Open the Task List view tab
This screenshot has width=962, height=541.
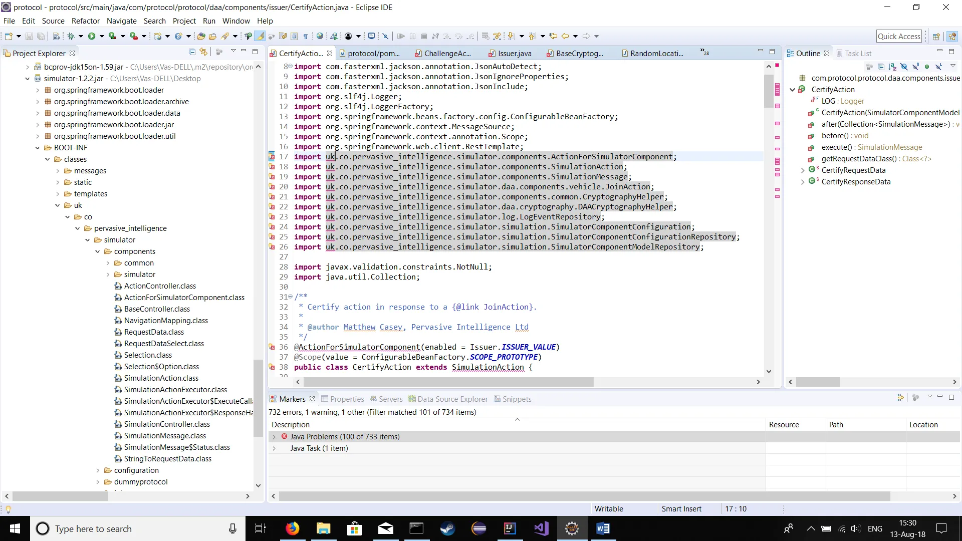pyautogui.click(x=858, y=53)
